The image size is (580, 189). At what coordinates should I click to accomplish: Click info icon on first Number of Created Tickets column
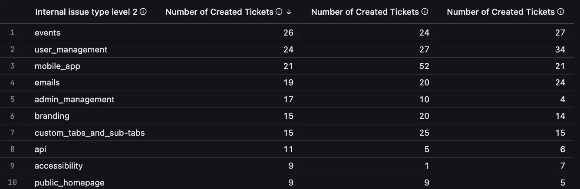pos(279,12)
